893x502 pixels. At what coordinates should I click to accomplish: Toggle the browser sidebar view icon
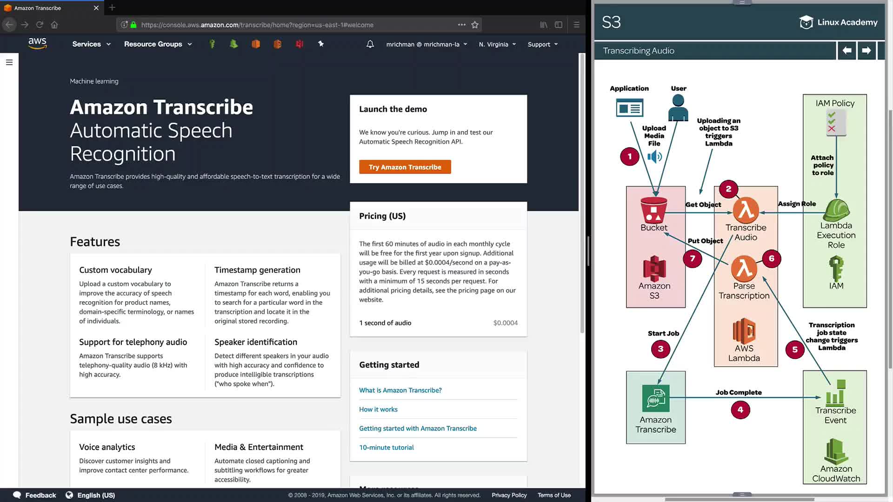[559, 25]
